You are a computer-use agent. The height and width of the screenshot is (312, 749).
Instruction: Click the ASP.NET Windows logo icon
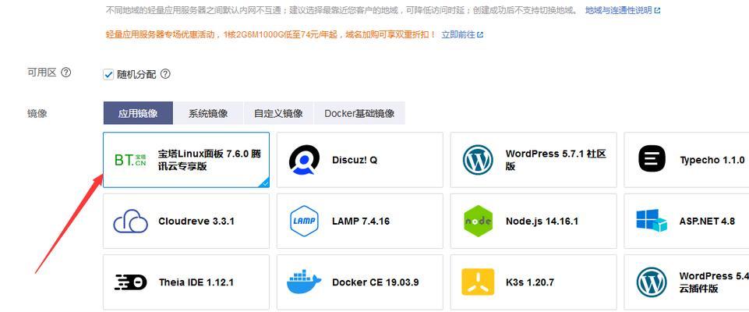coord(652,220)
